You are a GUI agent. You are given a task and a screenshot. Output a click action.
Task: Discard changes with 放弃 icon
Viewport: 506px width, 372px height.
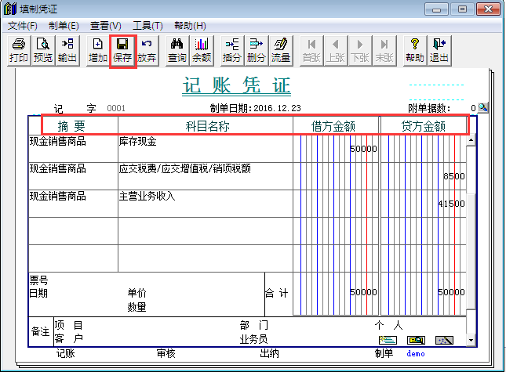[147, 51]
